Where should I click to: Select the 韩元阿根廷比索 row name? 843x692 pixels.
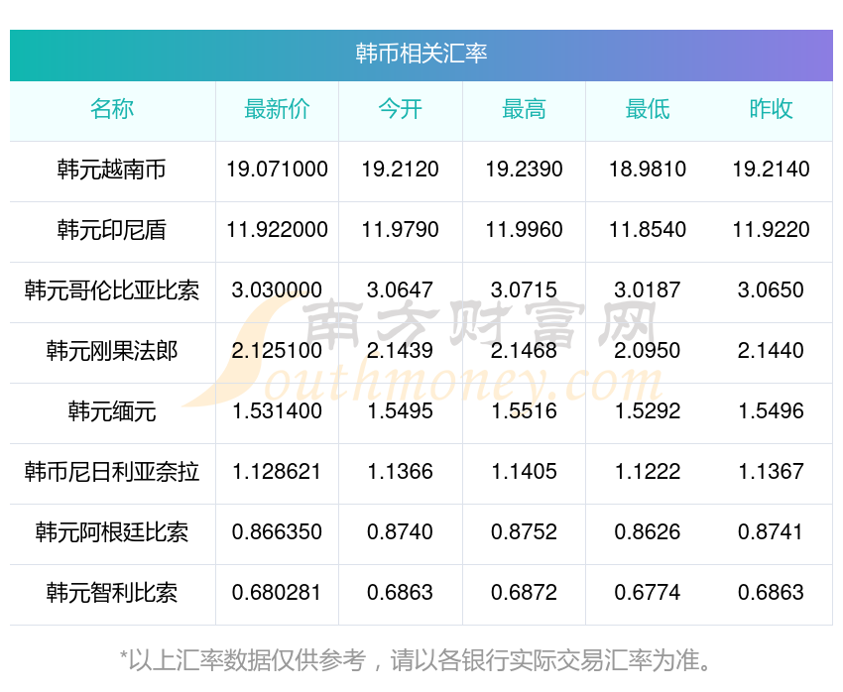pyautogui.click(x=112, y=532)
